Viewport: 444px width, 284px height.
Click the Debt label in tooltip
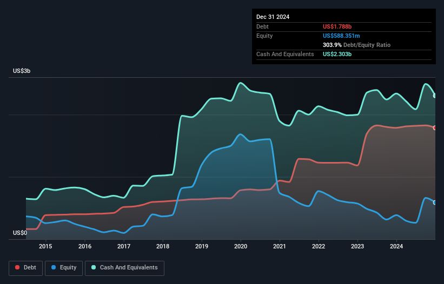pos(262,26)
